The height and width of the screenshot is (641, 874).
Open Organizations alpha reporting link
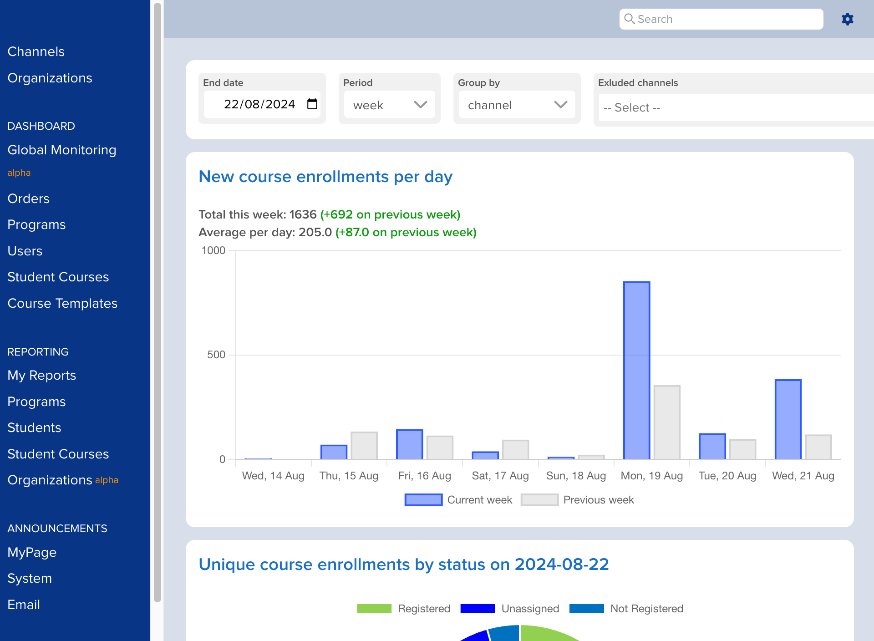[x=50, y=480]
